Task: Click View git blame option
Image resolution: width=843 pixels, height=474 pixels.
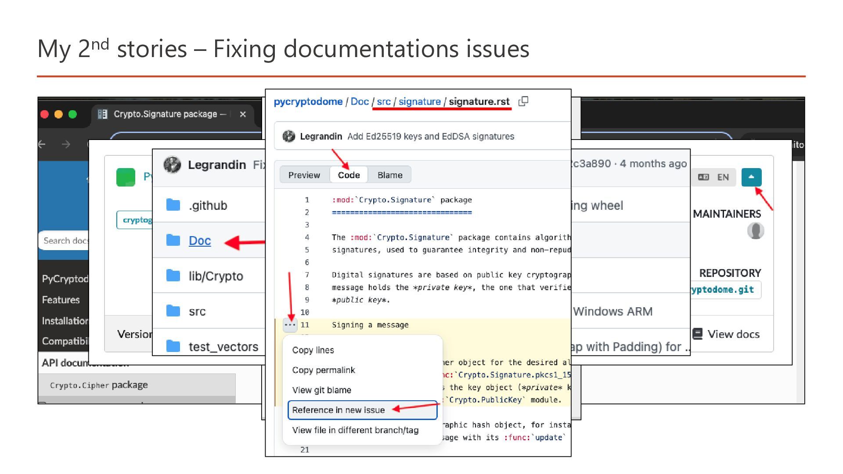Action: coord(321,390)
